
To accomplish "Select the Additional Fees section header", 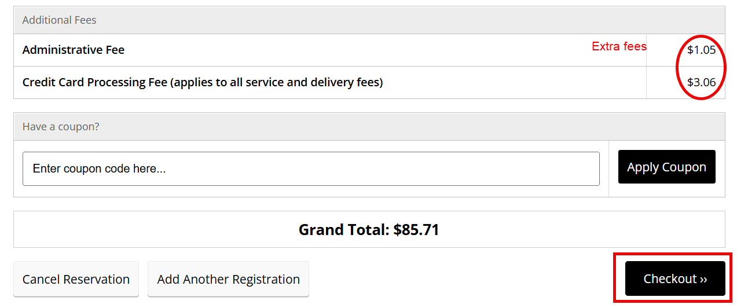I will pyautogui.click(x=60, y=20).
